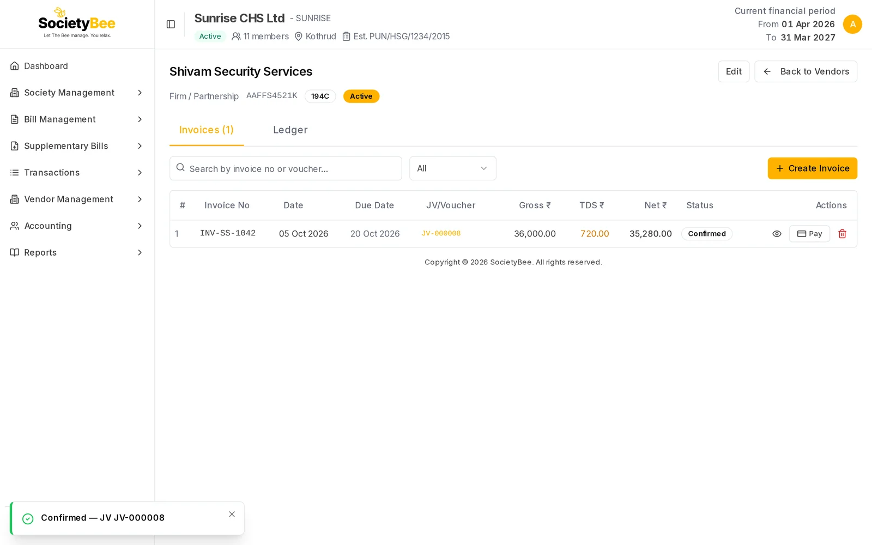Open voucher link JV-000008
Viewport: 872px width, 545px height.
tap(441, 233)
